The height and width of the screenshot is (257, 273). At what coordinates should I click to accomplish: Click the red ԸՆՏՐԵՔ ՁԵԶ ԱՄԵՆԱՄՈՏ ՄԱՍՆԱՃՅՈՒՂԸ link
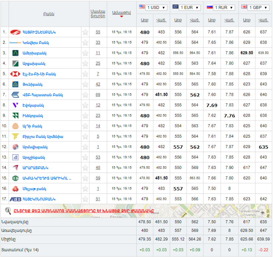[x=84, y=211]
